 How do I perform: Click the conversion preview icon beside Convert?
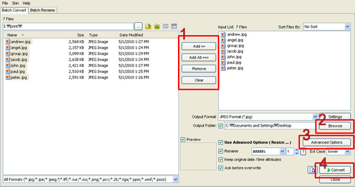tap(312, 170)
